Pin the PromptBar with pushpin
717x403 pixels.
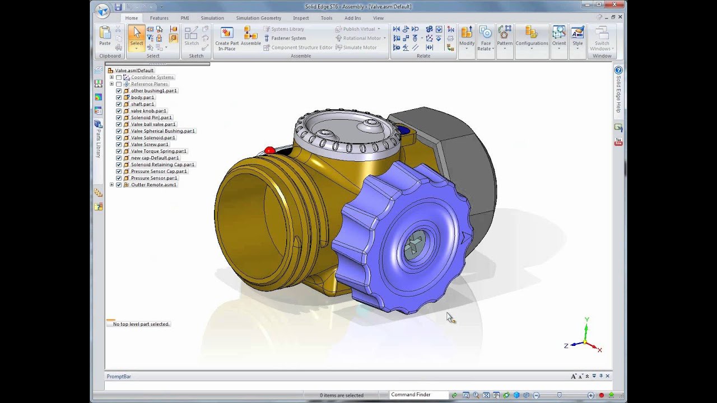tap(601, 376)
